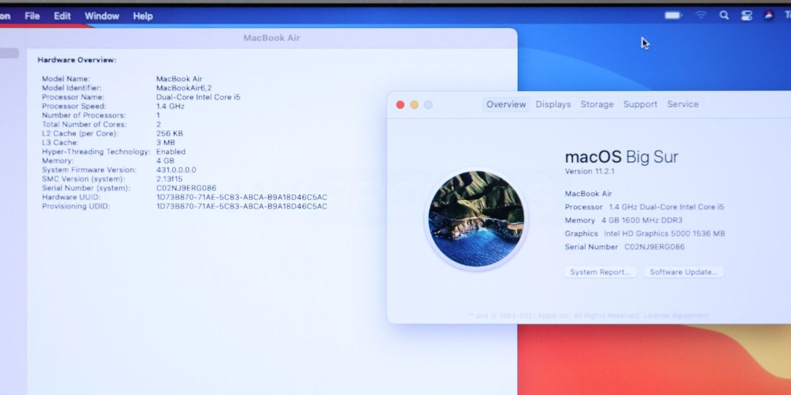Click the Hyper-Threading Enabled value

[171, 152]
